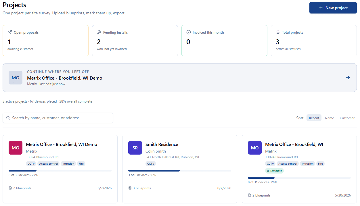Click the '3 blueprints' label

(142, 188)
